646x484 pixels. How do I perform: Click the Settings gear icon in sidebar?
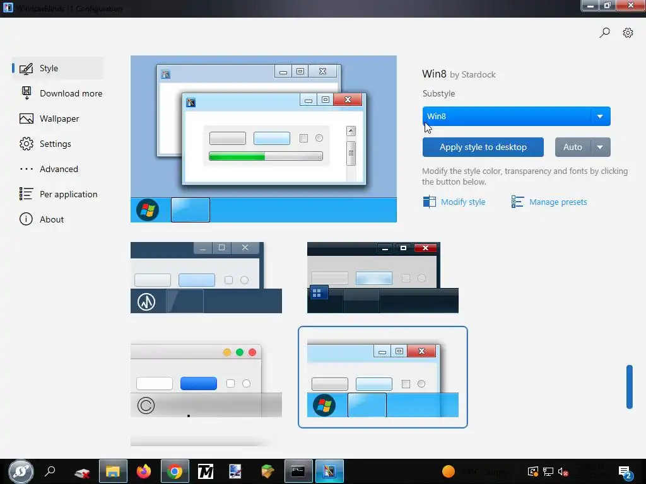coord(26,144)
